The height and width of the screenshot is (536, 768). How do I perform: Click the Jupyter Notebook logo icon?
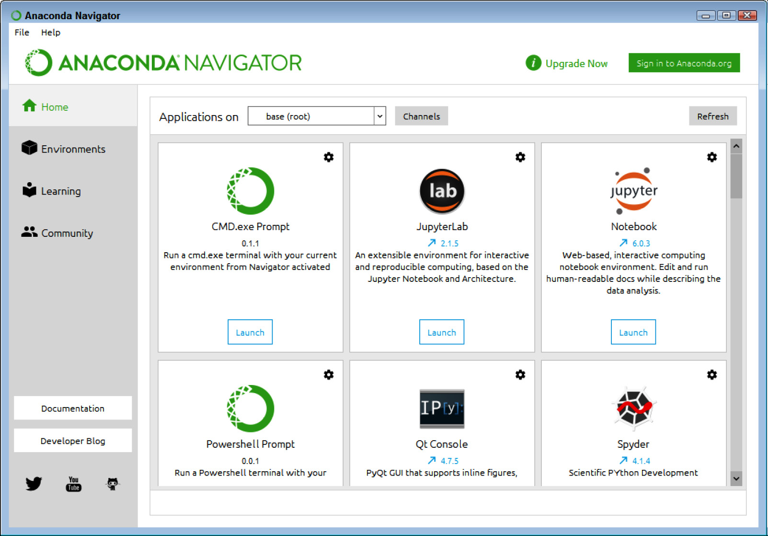pyautogui.click(x=633, y=191)
